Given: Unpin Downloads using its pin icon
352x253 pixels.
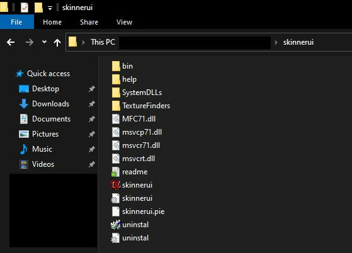Looking at the screenshot, I should pos(91,104).
